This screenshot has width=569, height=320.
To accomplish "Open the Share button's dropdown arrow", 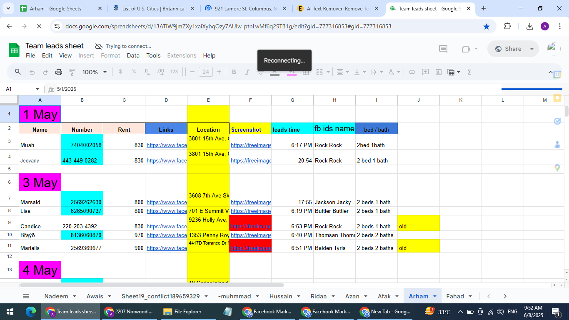I will pos(532,49).
